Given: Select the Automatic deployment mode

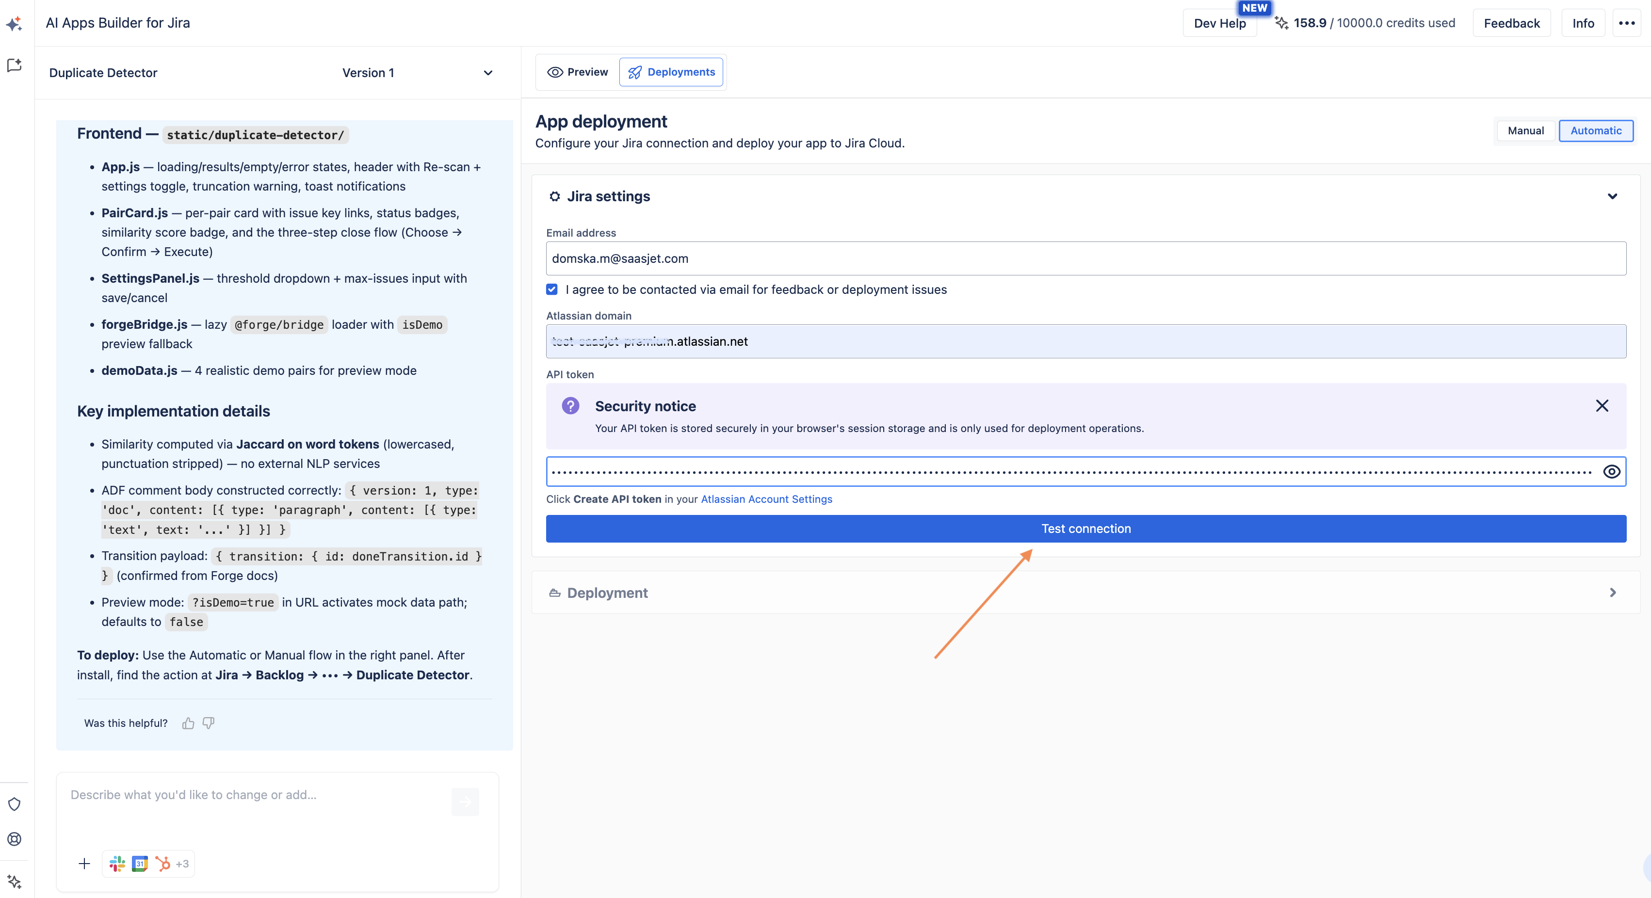Looking at the screenshot, I should click(1595, 130).
